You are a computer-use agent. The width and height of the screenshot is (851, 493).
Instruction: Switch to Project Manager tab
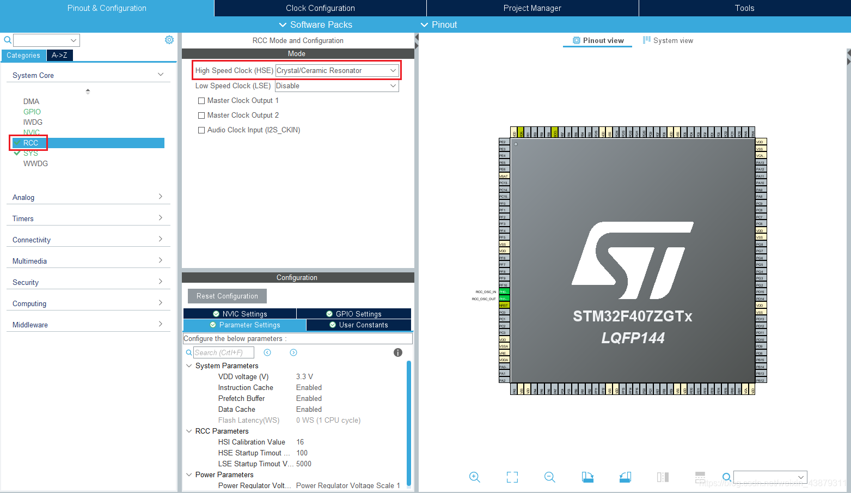click(x=532, y=8)
